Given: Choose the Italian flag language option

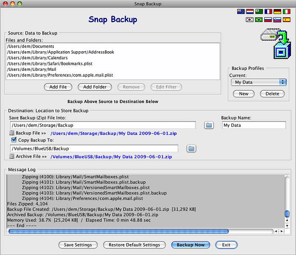Looking at the screenshot, I should pyautogui.click(x=287, y=12).
